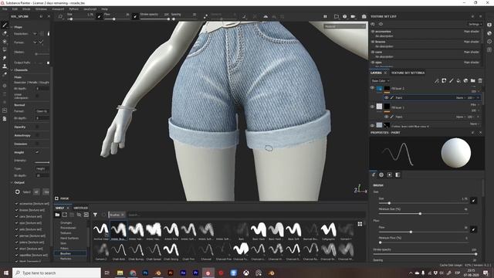
Task: Click the trash icon to delete layer
Action: tap(480, 81)
